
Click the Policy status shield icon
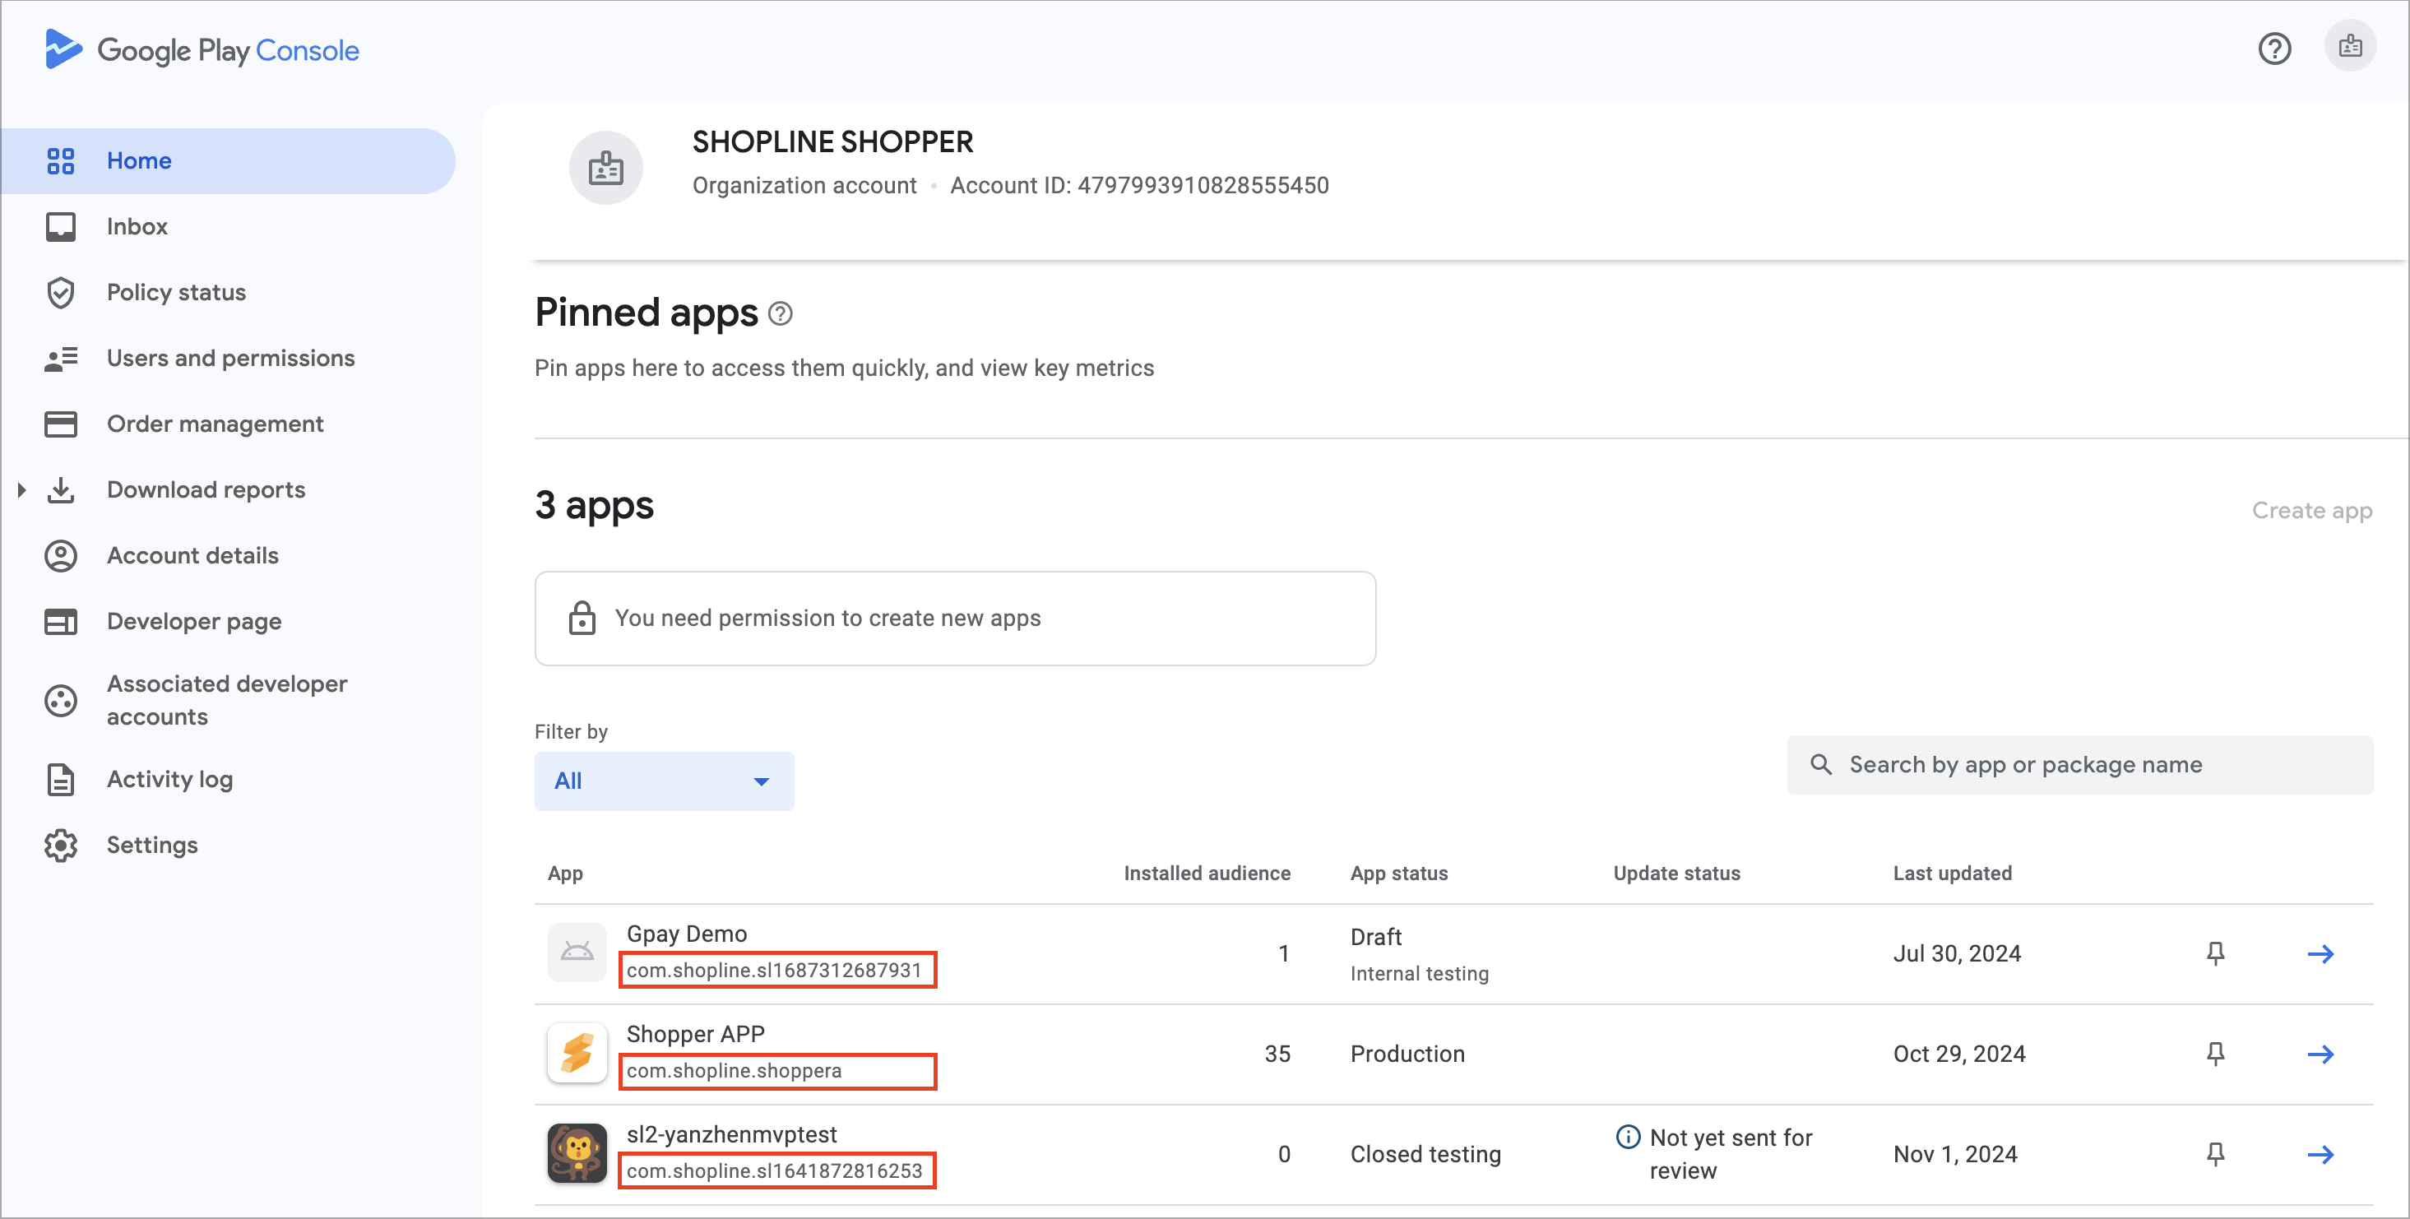click(x=61, y=293)
